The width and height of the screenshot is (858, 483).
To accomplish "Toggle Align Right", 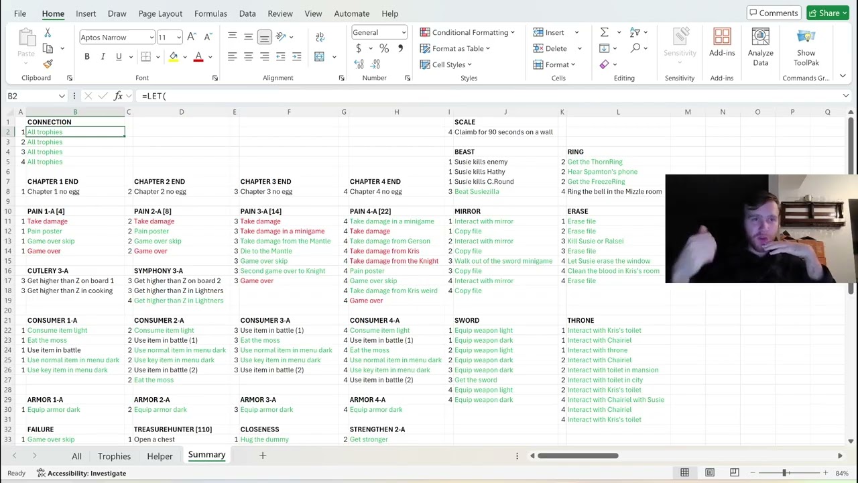I will click(x=264, y=56).
